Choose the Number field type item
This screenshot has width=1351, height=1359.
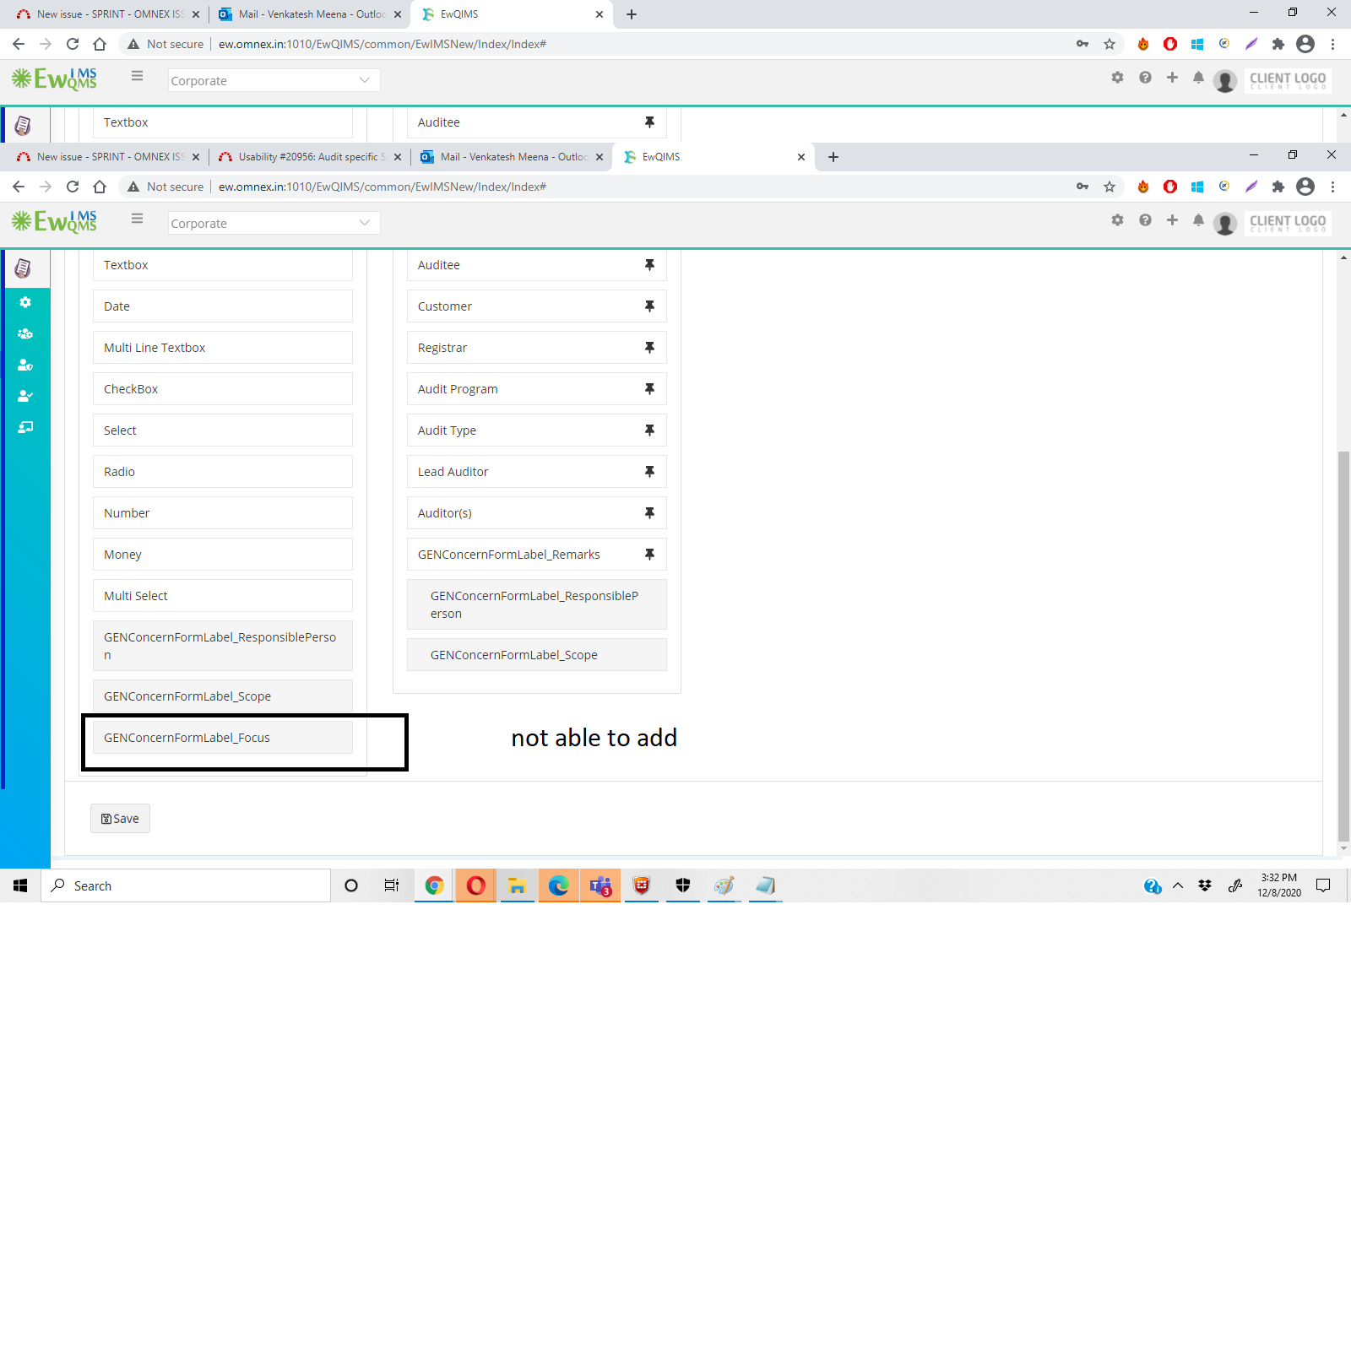[223, 513]
